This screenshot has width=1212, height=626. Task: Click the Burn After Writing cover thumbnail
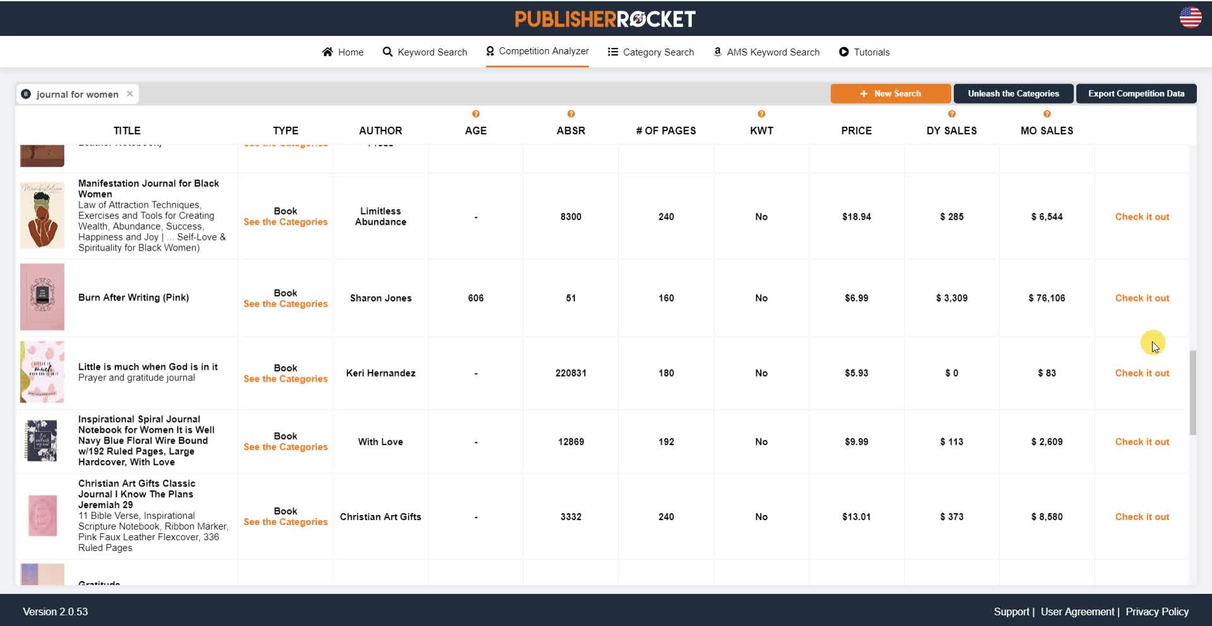(42, 297)
